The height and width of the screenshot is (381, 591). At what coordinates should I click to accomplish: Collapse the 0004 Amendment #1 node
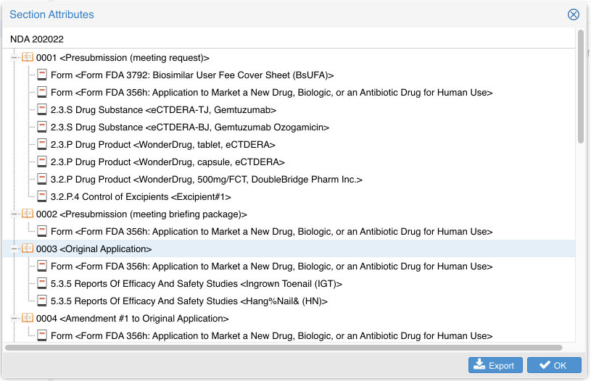tap(15, 318)
